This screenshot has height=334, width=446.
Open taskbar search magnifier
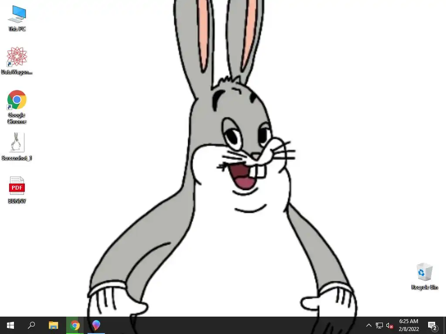click(31, 325)
